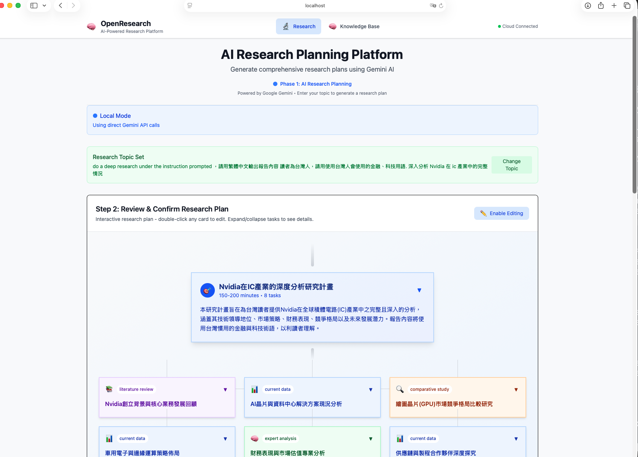The height and width of the screenshot is (457, 638).
Task: Collapse the Nvidia research plan card
Action: [419, 290]
